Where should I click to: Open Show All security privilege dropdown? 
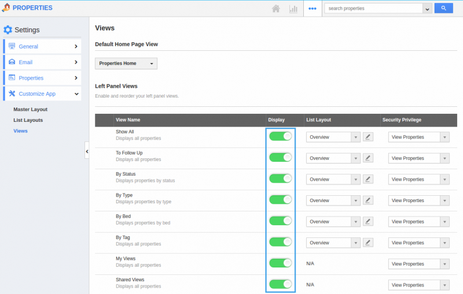click(418, 137)
